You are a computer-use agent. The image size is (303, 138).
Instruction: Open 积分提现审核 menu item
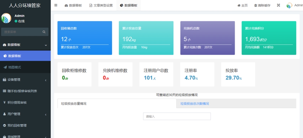(x=25, y=103)
